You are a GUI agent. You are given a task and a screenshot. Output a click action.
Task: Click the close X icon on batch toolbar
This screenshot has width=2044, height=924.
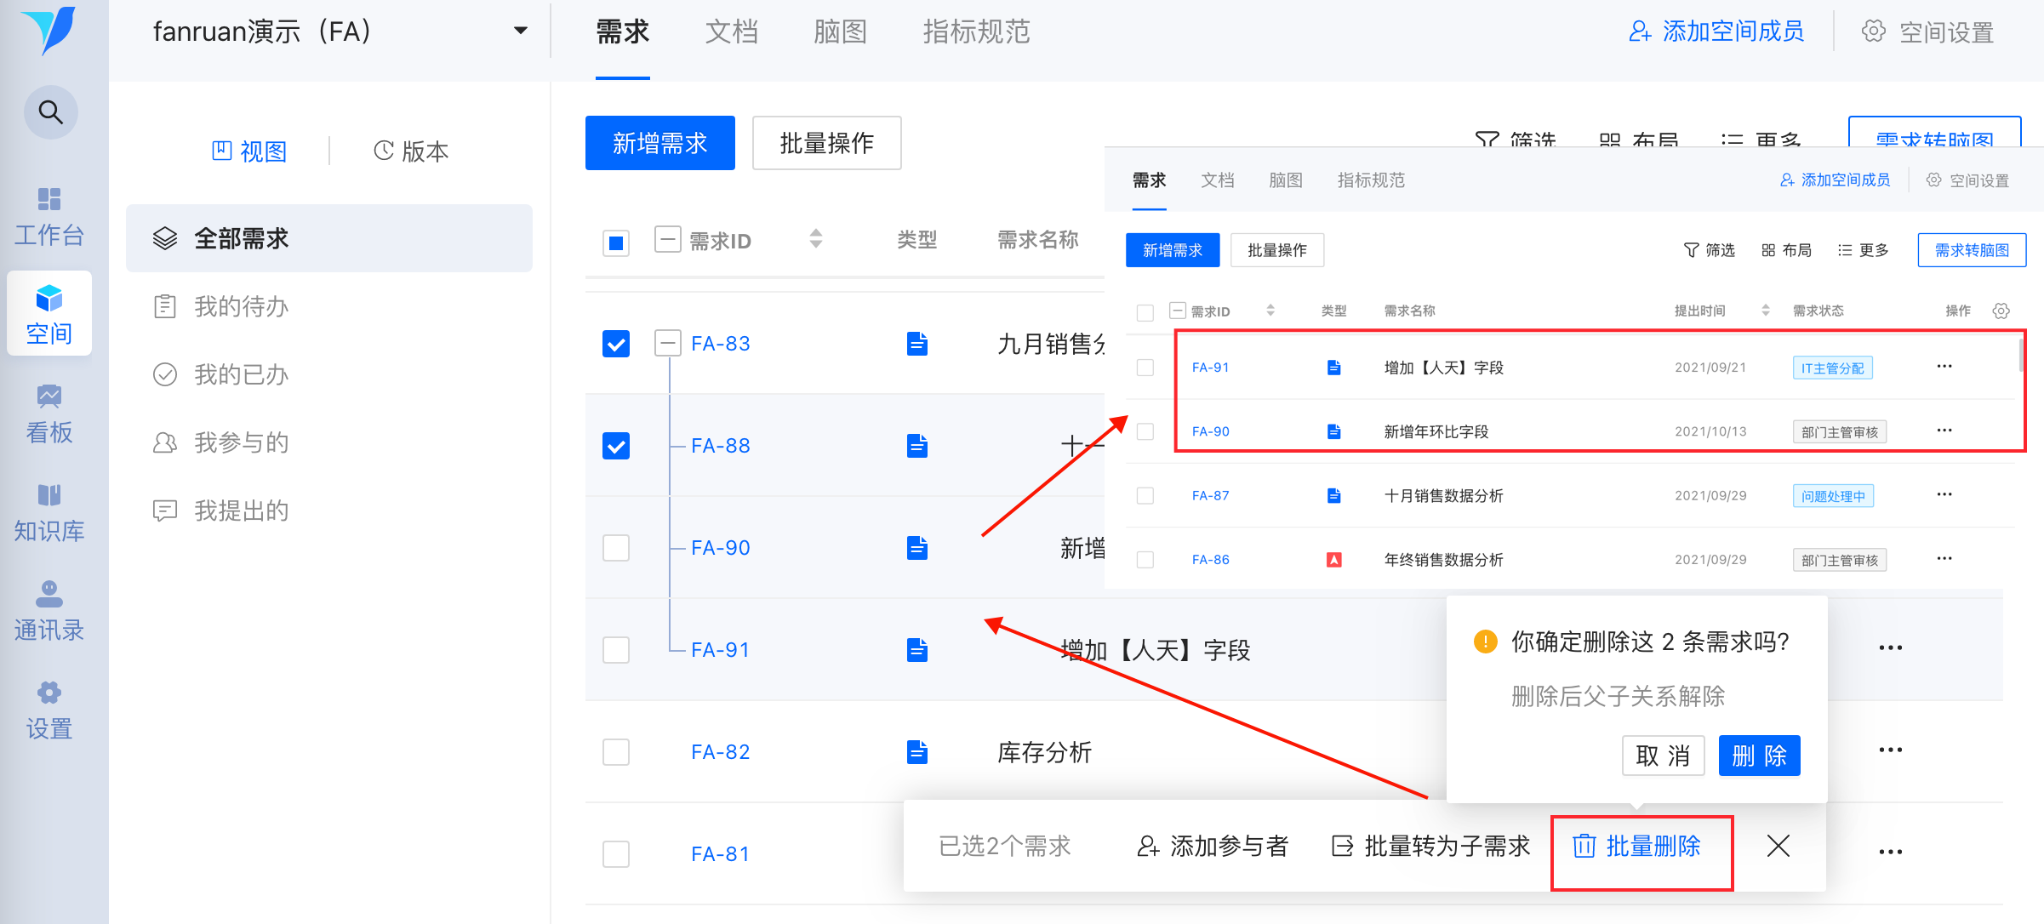click(1778, 846)
